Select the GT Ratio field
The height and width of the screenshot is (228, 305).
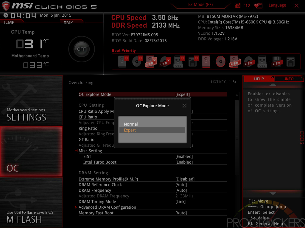[x=86, y=140]
